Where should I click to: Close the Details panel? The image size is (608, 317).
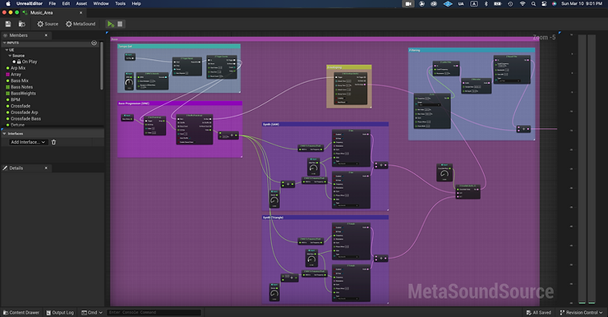tap(46, 168)
